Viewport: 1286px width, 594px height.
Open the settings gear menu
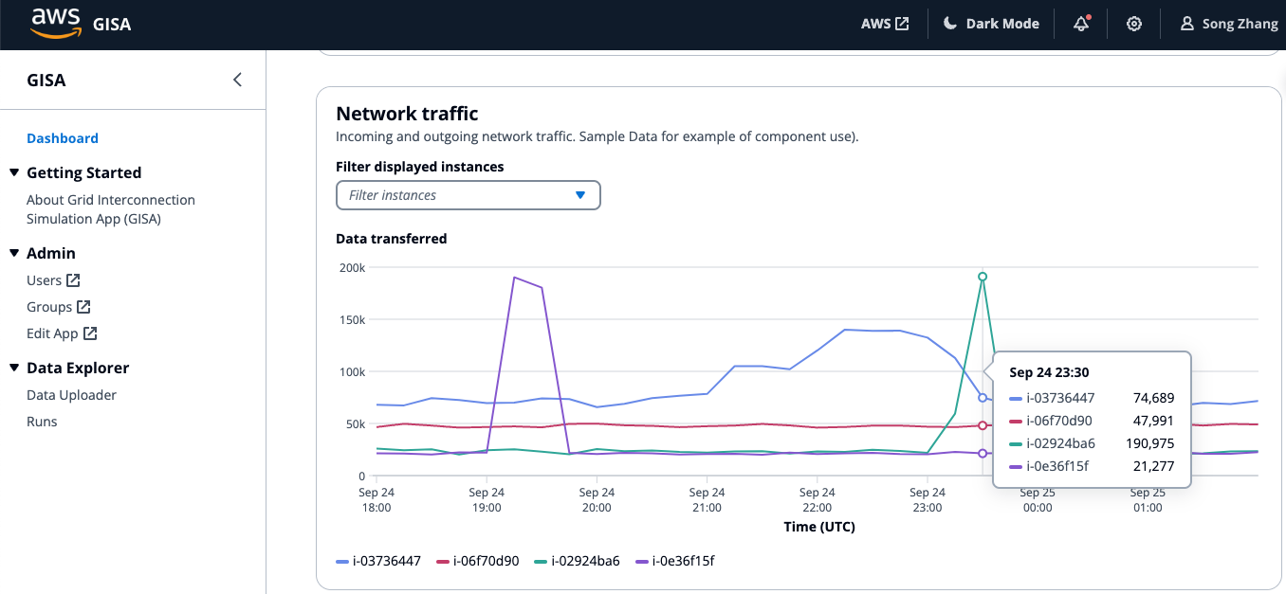click(1134, 23)
